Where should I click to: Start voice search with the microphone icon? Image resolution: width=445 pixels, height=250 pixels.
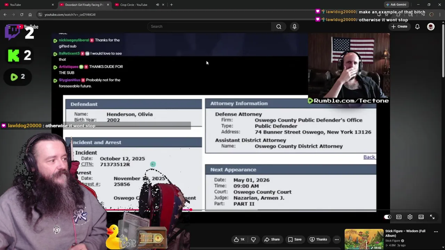294,26
